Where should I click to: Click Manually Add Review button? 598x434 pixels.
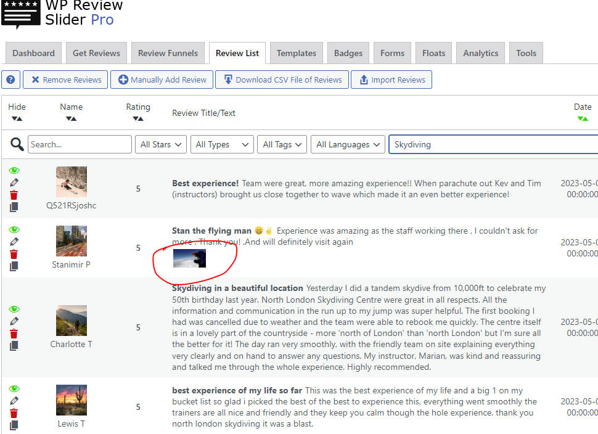coord(162,80)
